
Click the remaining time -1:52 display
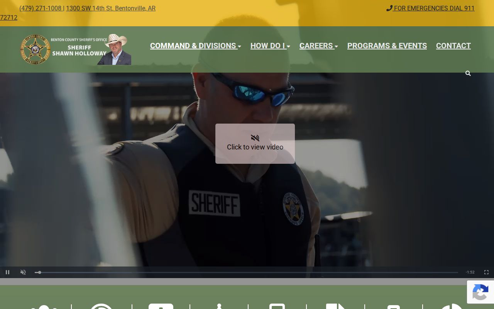click(470, 272)
